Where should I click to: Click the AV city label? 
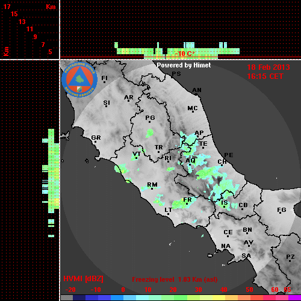tap(249, 243)
